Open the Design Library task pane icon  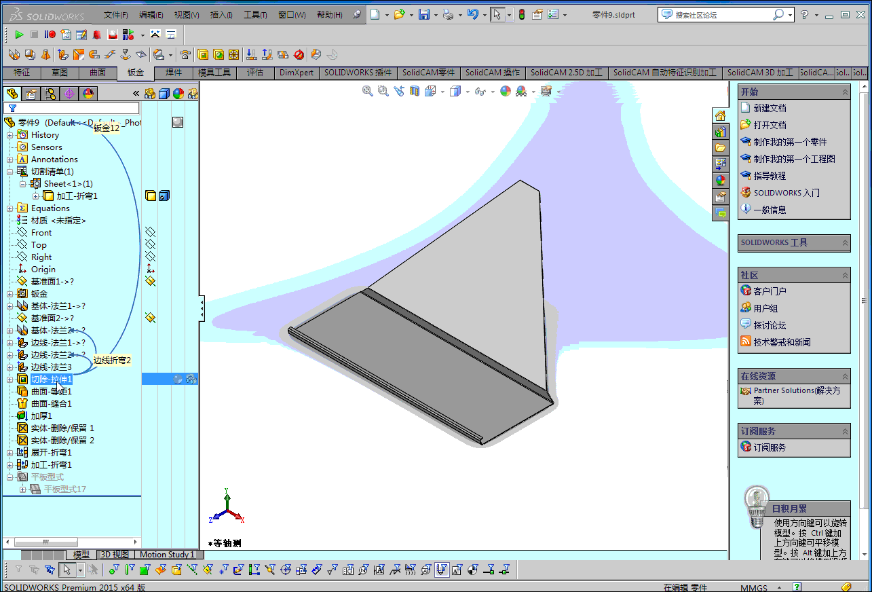point(720,132)
